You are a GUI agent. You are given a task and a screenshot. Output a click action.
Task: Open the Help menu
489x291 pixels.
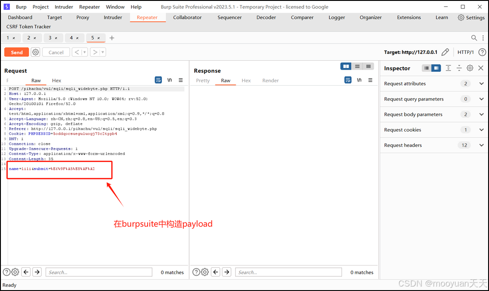tap(136, 7)
